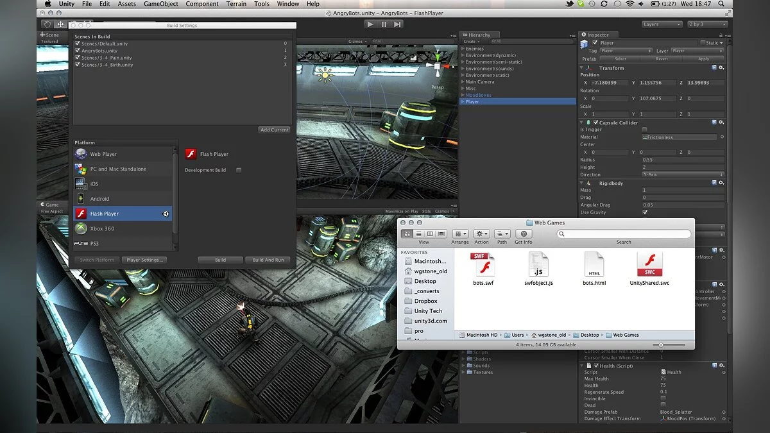Open the Terrain menu
The image size is (770, 433).
coord(236,4)
